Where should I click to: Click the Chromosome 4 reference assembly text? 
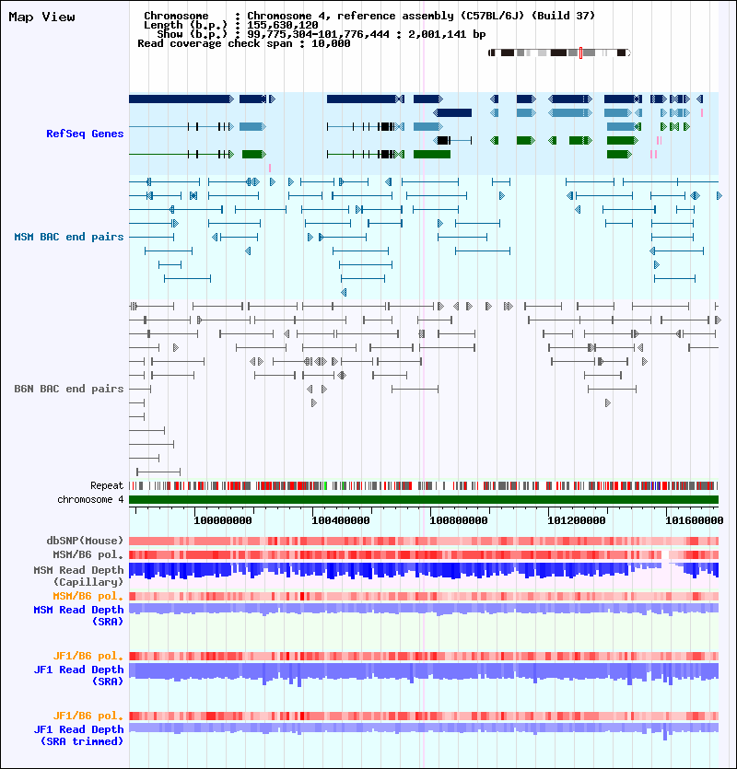tap(369, 16)
